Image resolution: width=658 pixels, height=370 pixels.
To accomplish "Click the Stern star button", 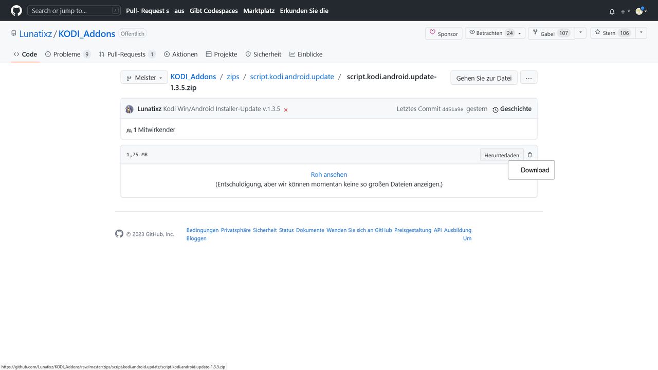I will pyautogui.click(x=612, y=33).
